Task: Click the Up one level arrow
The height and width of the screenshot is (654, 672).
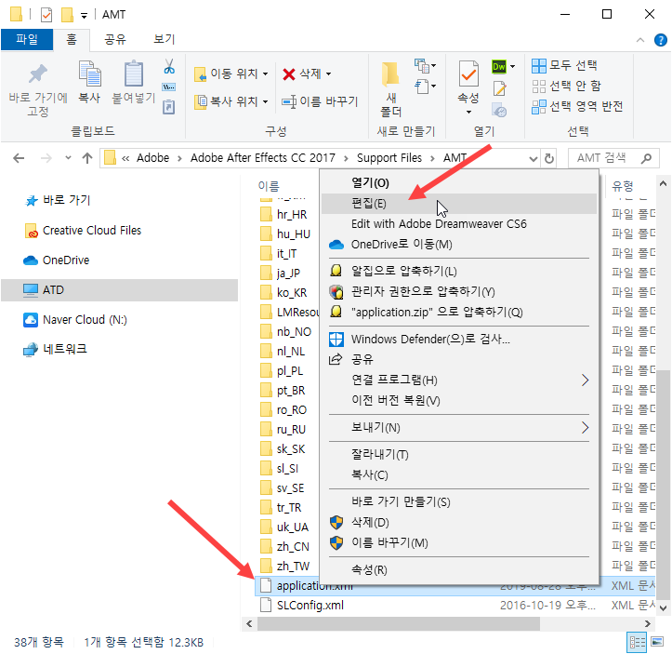Action: [x=87, y=158]
